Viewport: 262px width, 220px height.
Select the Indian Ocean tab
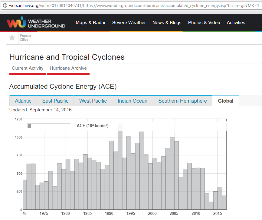[x=132, y=101]
